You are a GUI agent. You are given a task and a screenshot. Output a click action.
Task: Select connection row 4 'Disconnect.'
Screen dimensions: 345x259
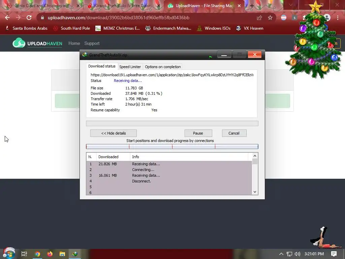169,181
